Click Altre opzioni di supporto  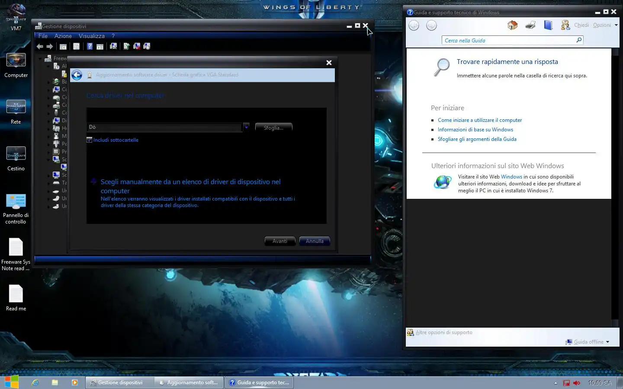(x=444, y=332)
